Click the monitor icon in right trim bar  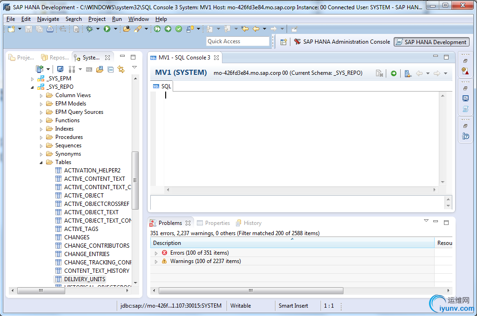coord(465,98)
